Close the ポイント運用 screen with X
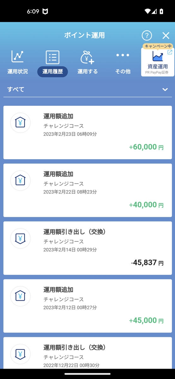 pos(166,36)
